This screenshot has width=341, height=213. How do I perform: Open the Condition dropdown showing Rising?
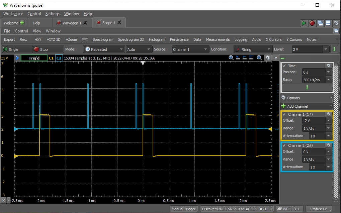pos(253,49)
